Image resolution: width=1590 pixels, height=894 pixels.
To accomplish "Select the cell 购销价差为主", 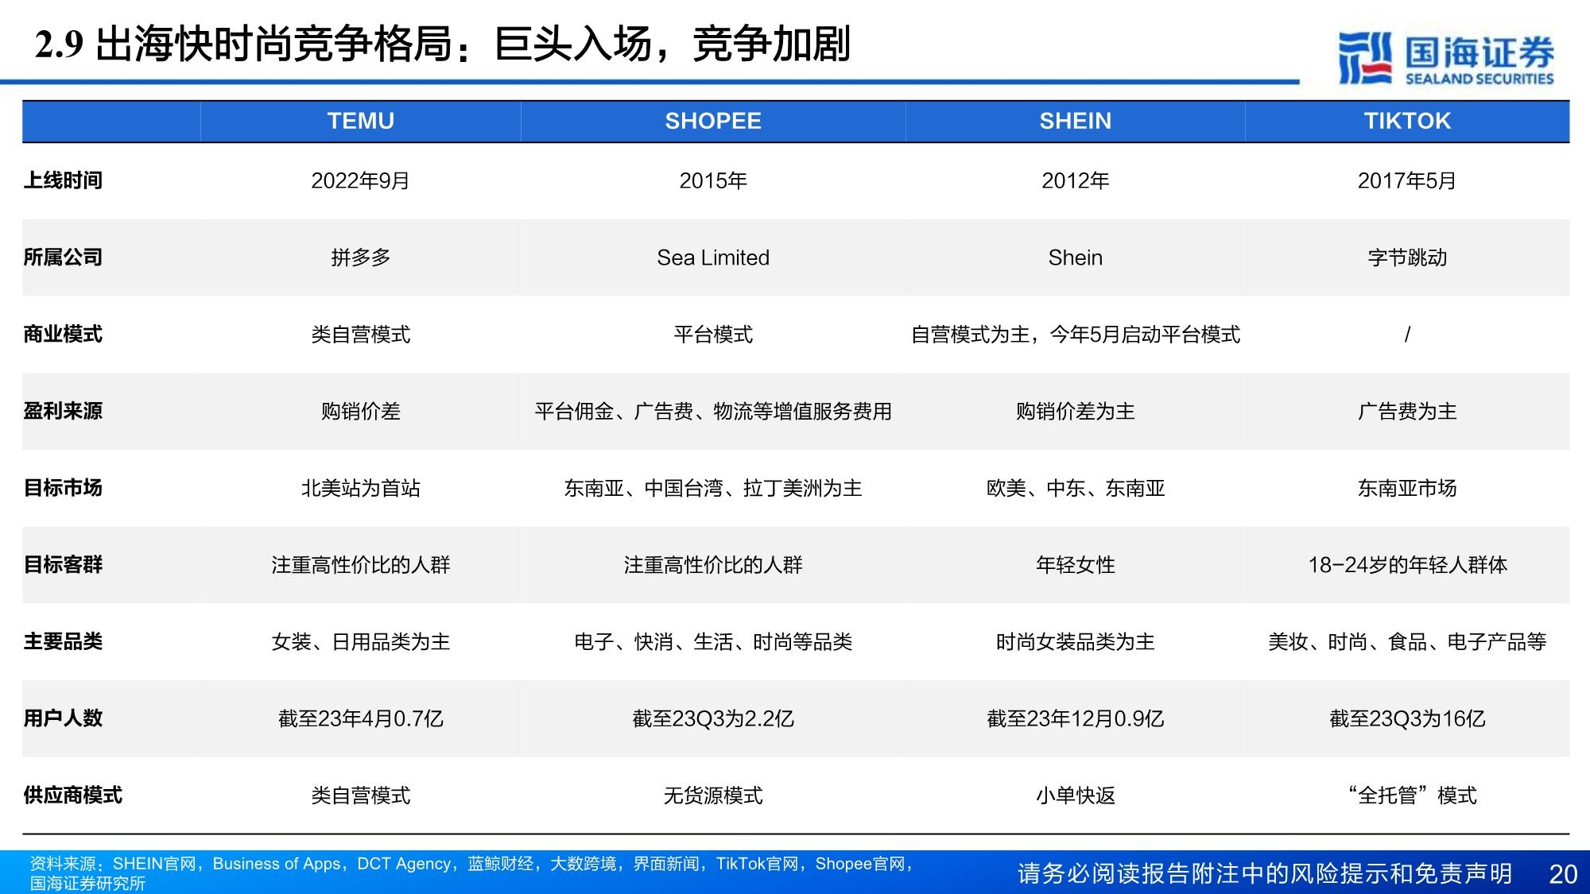I will (1075, 411).
